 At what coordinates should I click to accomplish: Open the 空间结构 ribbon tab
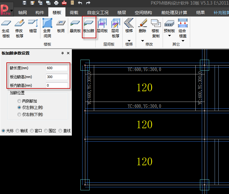143,13
